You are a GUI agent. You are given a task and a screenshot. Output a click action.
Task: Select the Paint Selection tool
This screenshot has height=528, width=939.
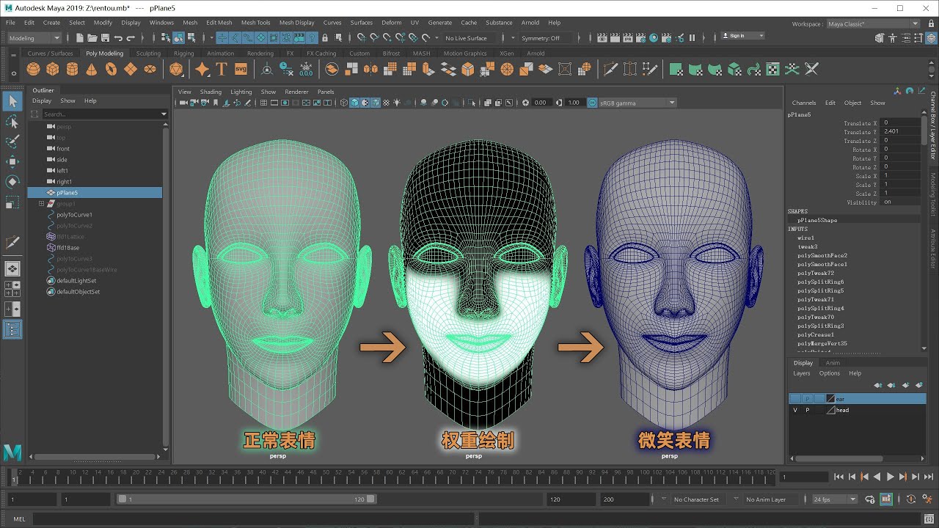[x=12, y=141]
